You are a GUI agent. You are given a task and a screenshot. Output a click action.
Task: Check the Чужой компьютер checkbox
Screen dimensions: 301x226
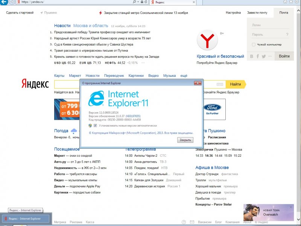pyautogui.click(x=254, y=44)
